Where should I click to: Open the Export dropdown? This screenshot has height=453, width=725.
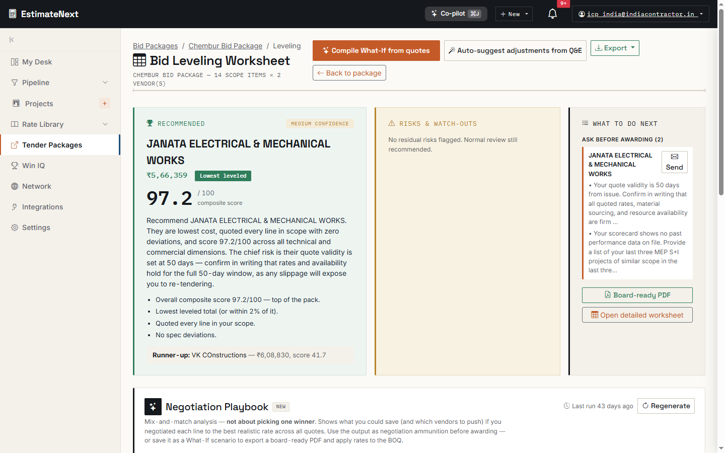coord(615,48)
